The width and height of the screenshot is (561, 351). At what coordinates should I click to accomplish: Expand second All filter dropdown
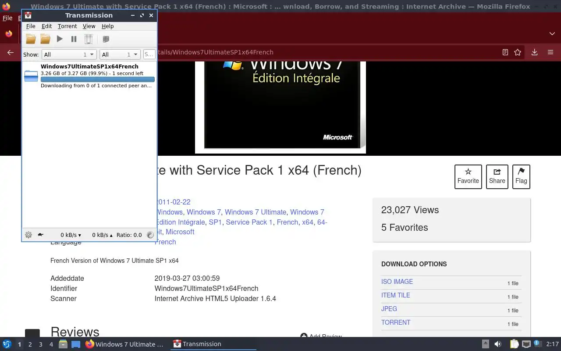point(120,54)
